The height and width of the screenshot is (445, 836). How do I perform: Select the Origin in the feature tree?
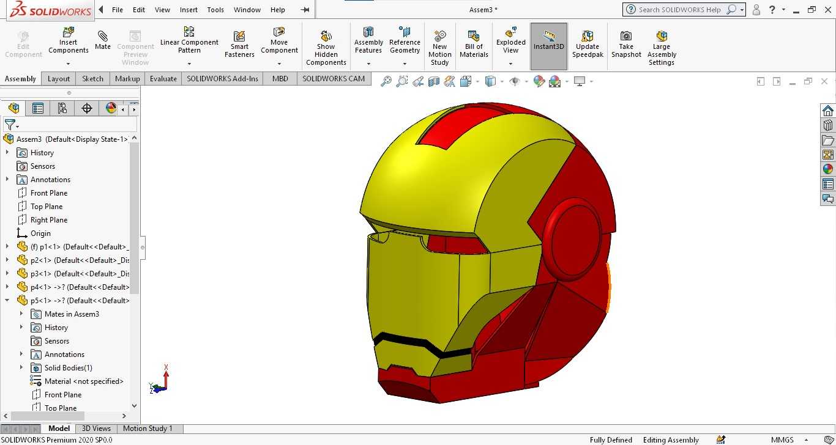point(40,234)
